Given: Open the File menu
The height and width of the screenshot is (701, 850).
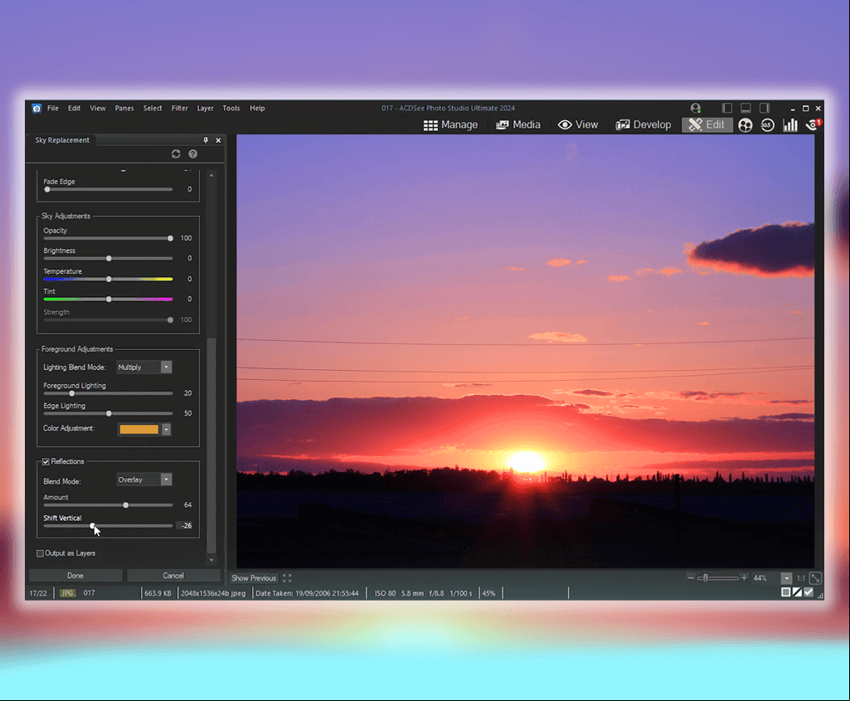Looking at the screenshot, I should (x=52, y=108).
